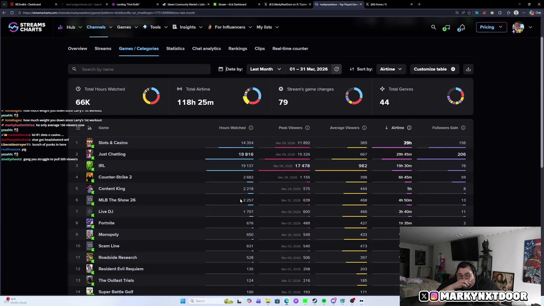The height and width of the screenshot is (306, 544).
Task: Click the Customize table button
Action: tap(434, 69)
